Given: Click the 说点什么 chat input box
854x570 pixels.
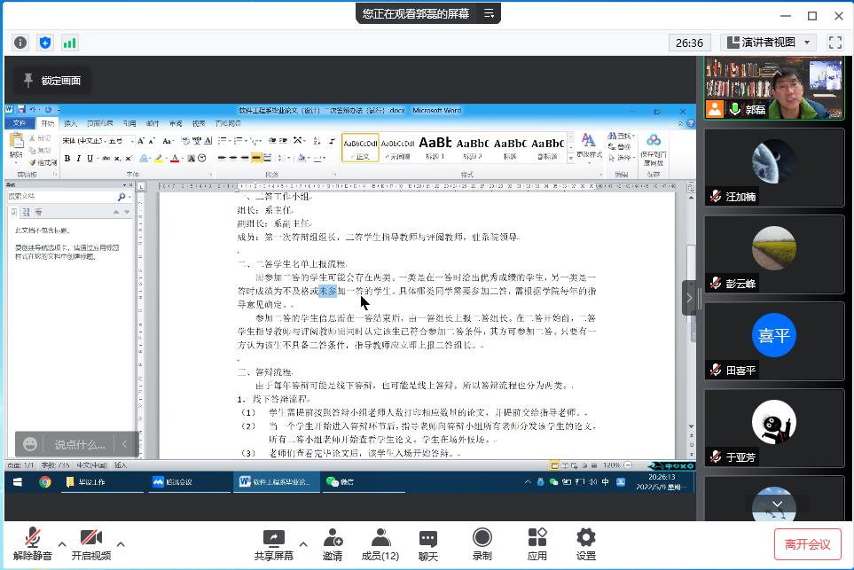Looking at the screenshot, I should click(x=80, y=445).
